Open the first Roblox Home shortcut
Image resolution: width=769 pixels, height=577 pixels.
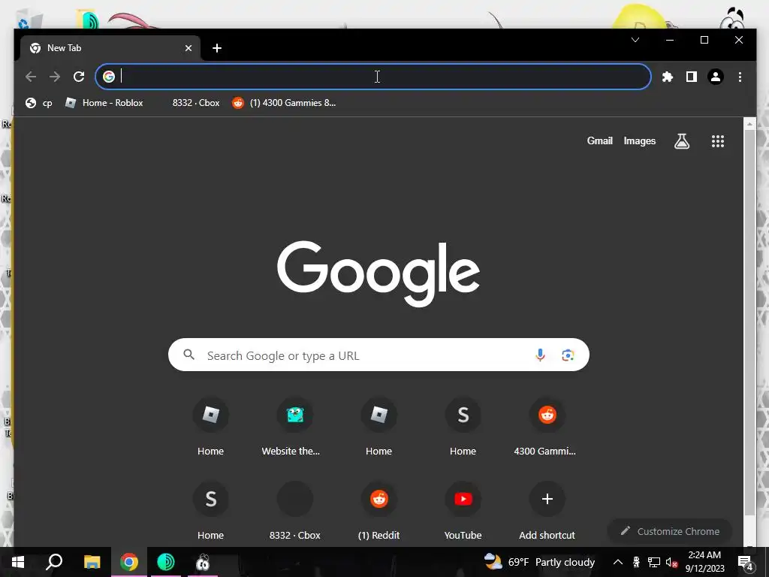click(210, 427)
